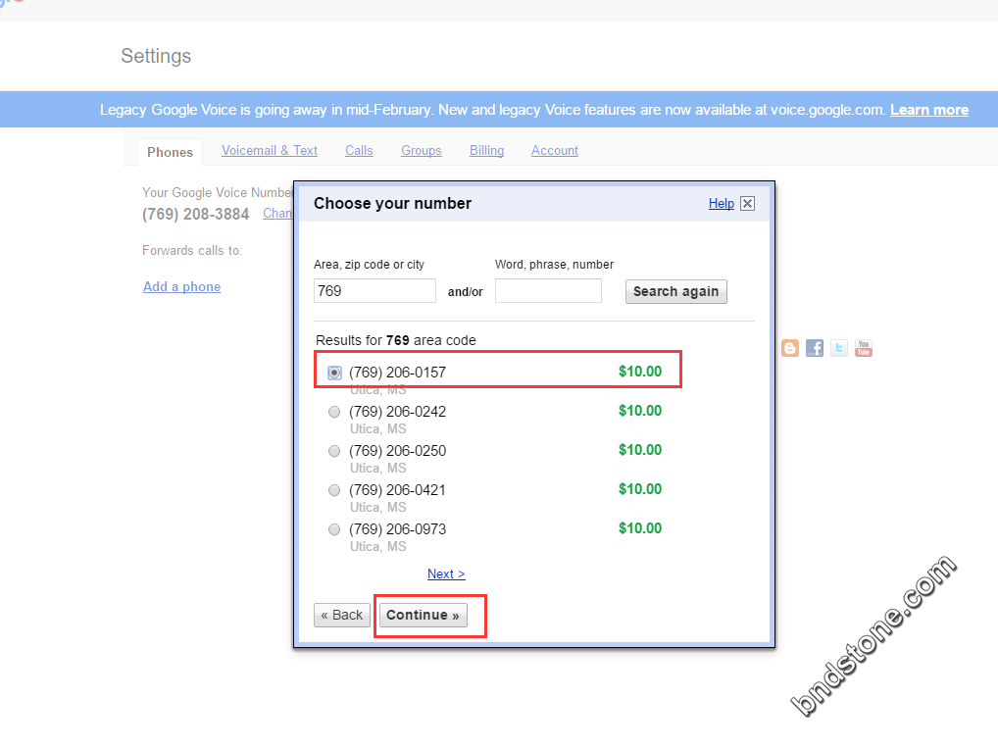Viewport: 998px width, 748px height.
Task: Click the (769) 208-3884 Google Voice number
Action: [x=195, y=214]
